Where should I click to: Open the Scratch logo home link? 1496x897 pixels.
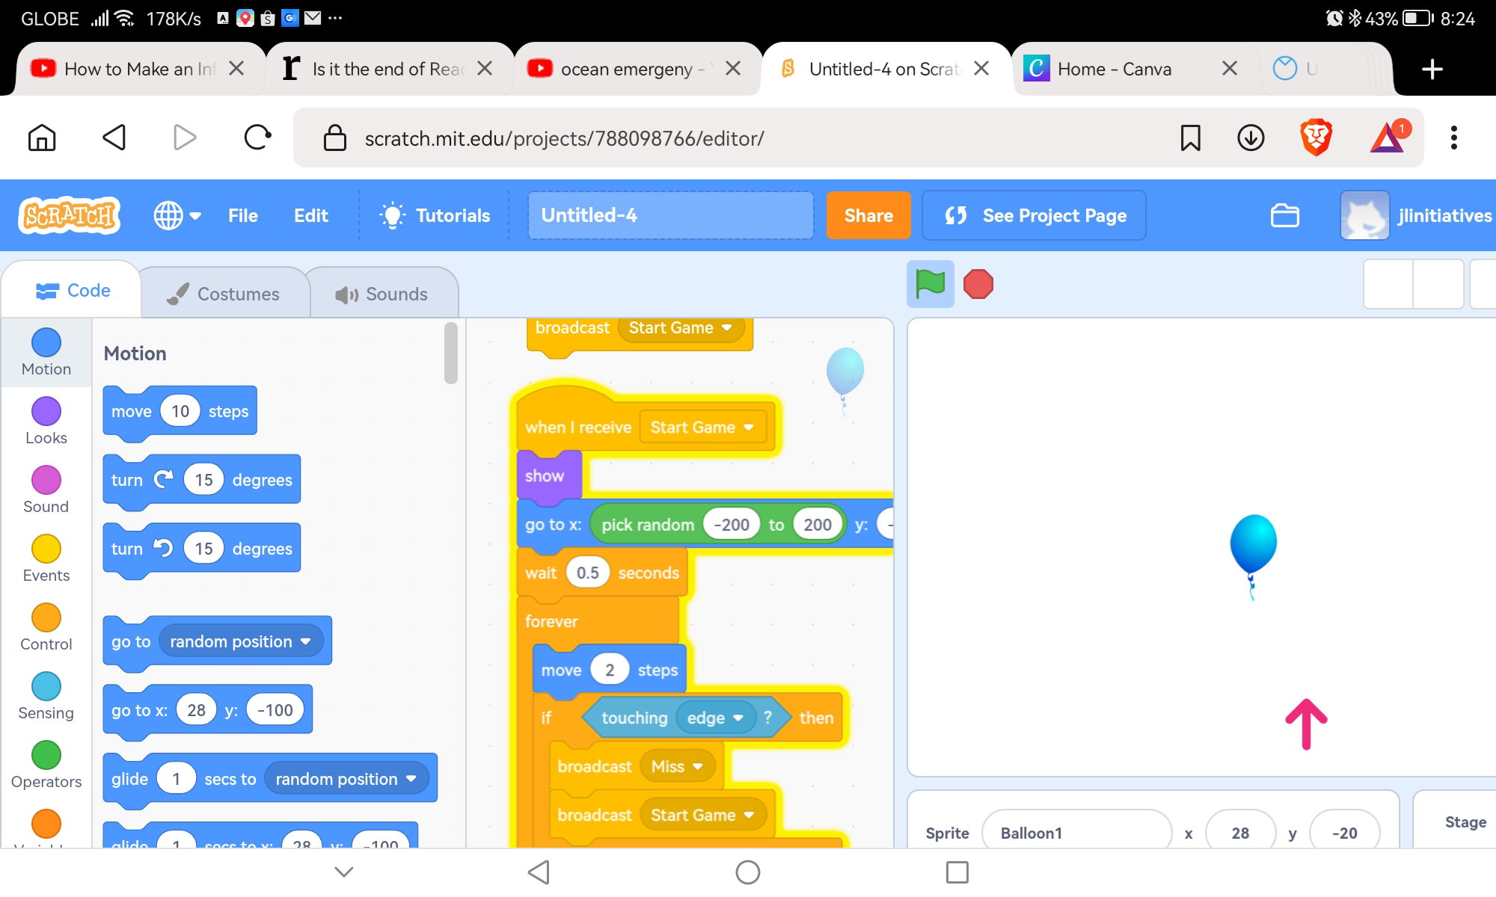(x=69, y=215)
